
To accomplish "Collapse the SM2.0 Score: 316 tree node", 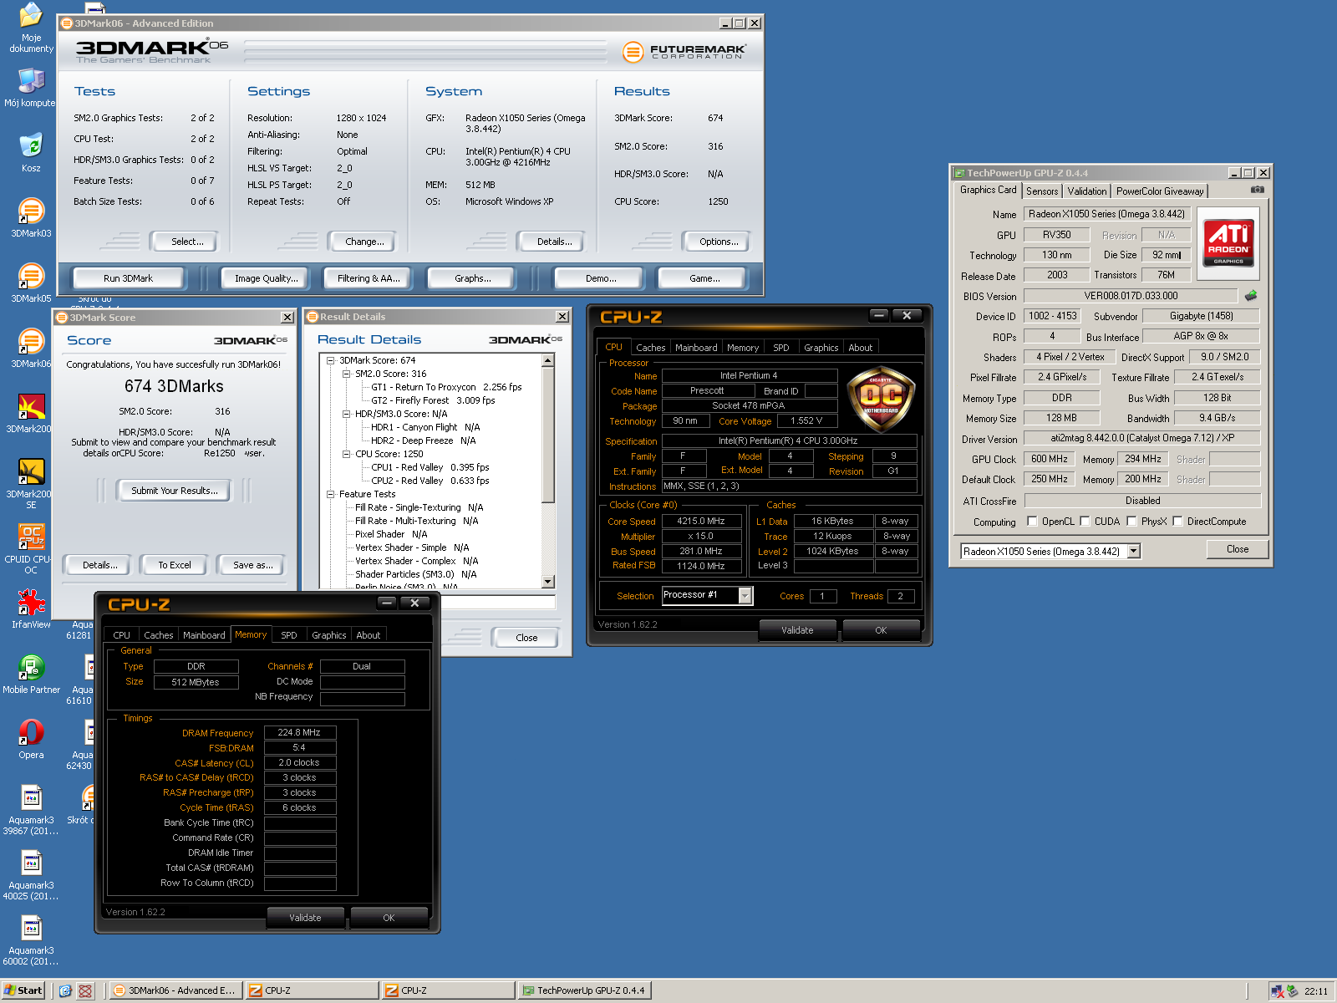I will pyautogui.click(x=346, y=374).
